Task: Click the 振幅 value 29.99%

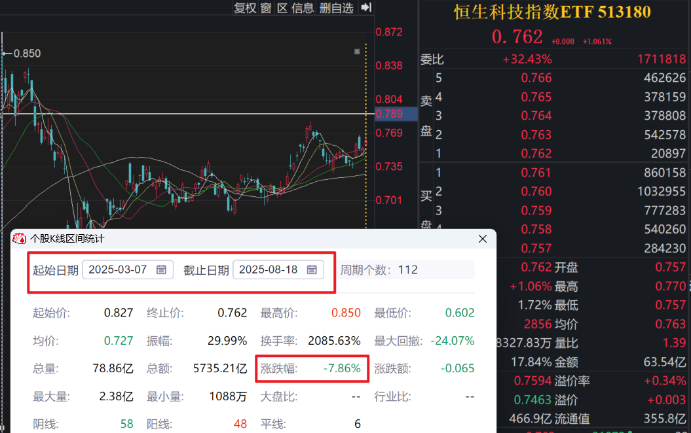Action: [x=227, y=341]
